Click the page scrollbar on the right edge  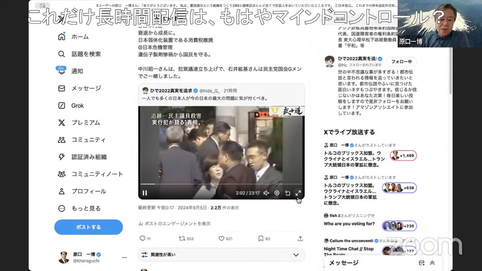coord(450,71)
